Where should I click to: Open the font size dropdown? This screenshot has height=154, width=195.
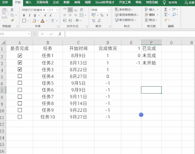point(56,10)
